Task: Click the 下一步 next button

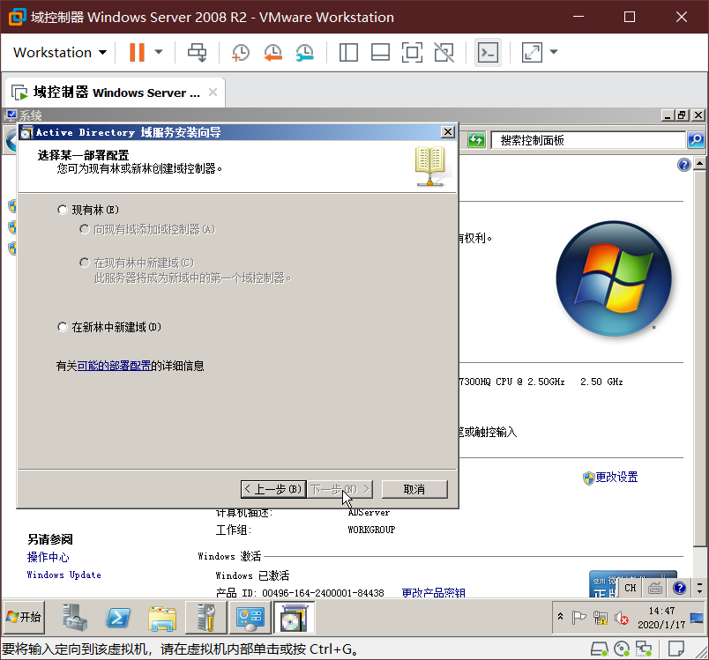Action: pos(340,489)
